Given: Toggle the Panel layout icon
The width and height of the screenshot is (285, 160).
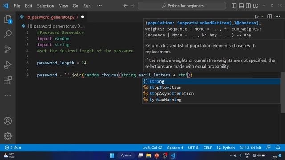Looking at the screenshot, I should tap(241, 6).
